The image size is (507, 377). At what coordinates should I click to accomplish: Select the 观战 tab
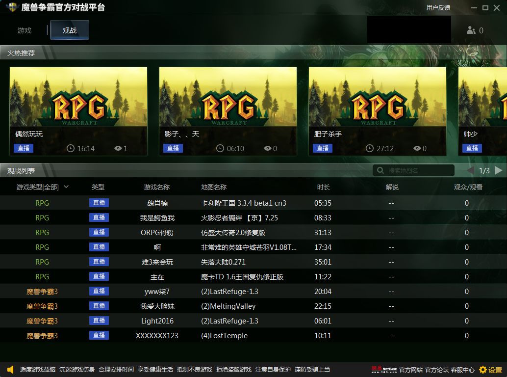tap(70, 30)
